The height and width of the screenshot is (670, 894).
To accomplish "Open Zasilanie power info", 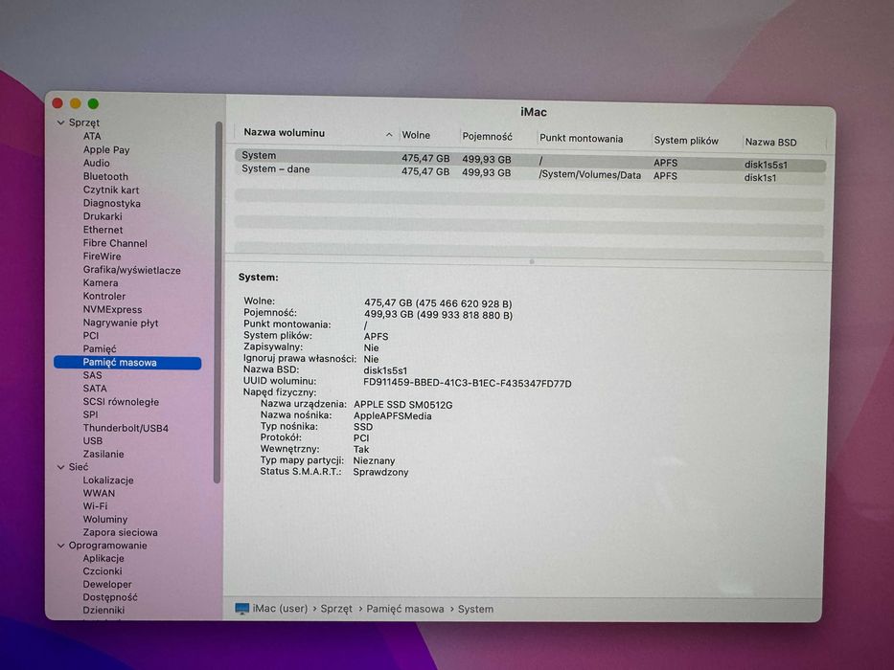I will [x=103, y=454].
